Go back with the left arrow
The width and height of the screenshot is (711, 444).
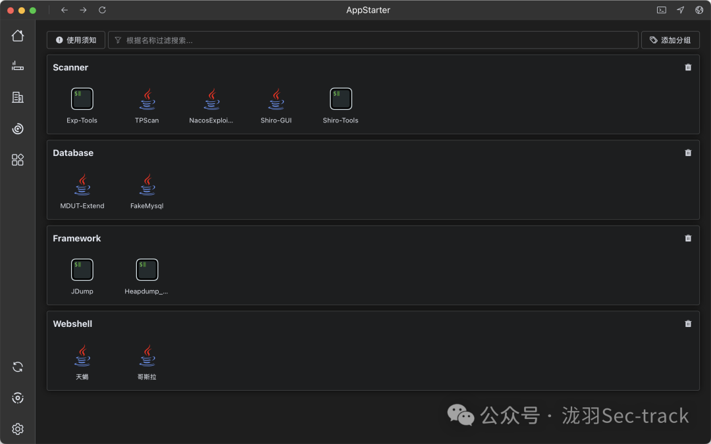[x=65, y=10]
